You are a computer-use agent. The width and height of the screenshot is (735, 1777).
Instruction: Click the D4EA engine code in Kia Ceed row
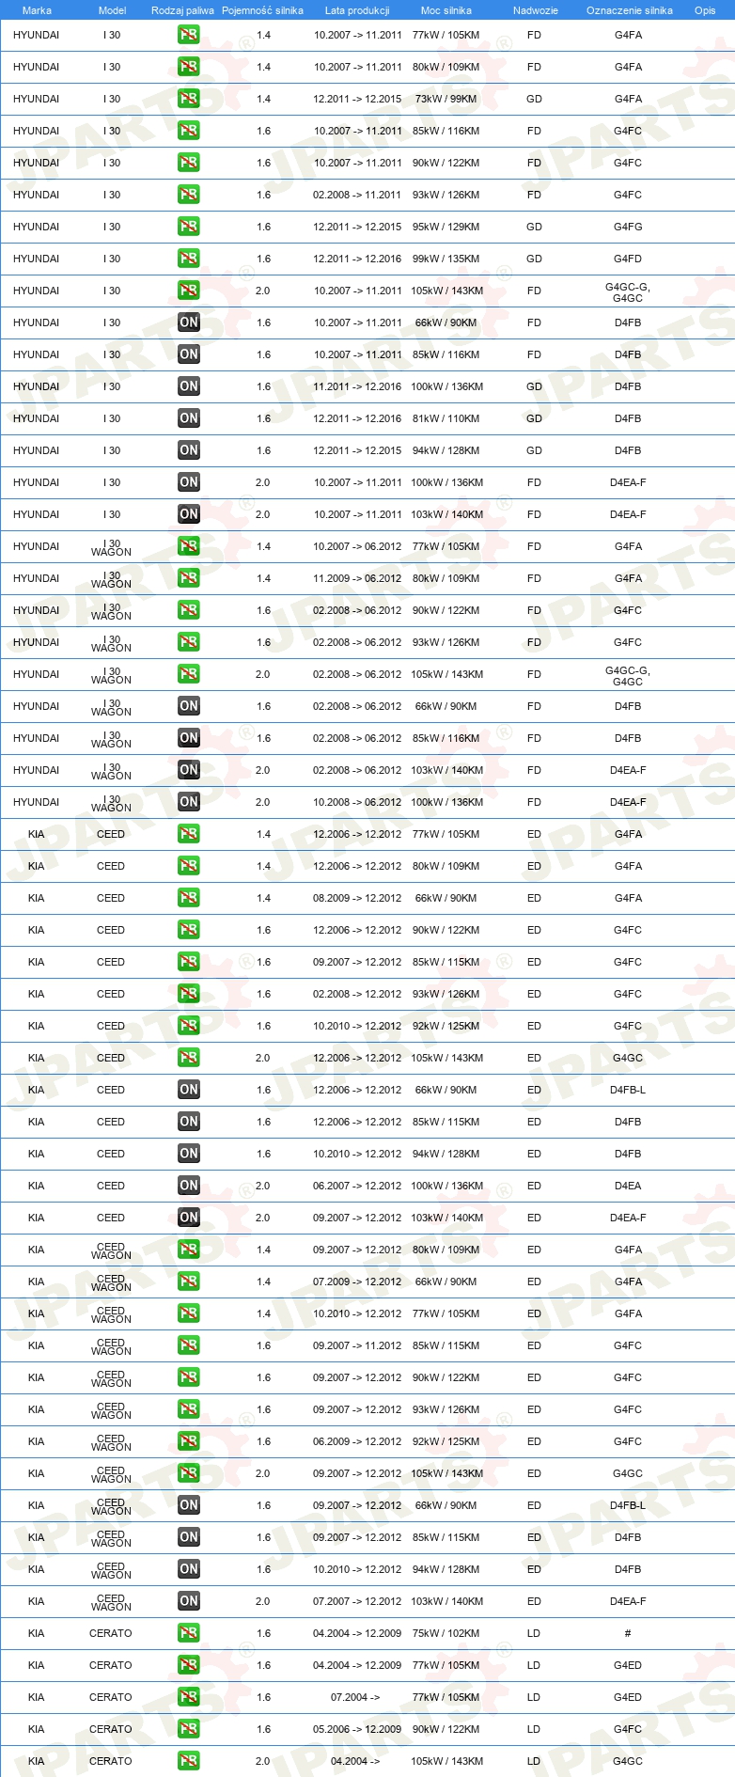[628, 1186]
